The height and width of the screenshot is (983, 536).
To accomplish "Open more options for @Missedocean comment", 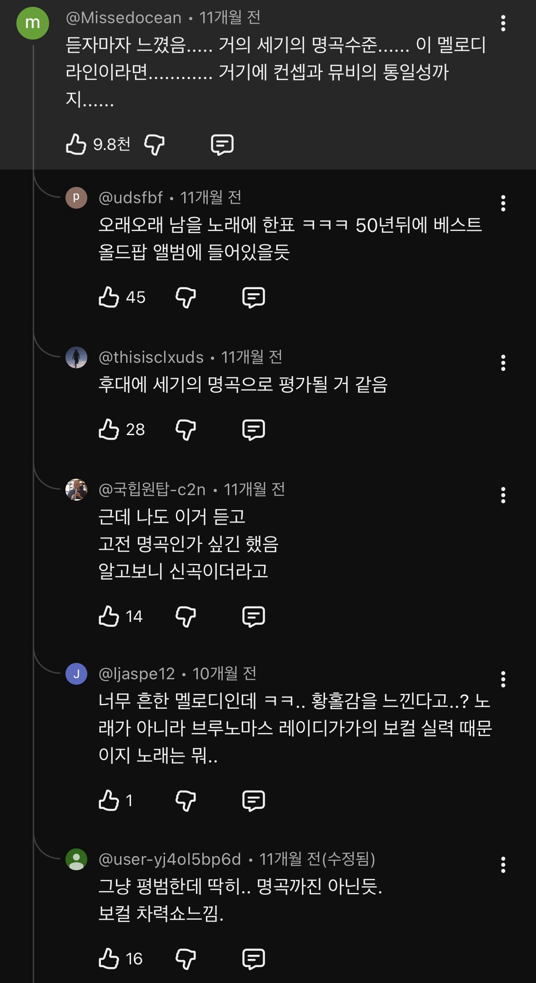I will (x=503, y=23).
